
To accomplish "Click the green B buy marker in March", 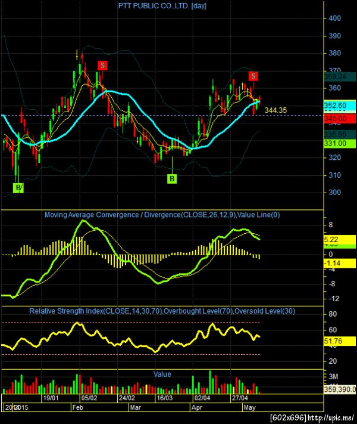I will click(x=172, y=179).
